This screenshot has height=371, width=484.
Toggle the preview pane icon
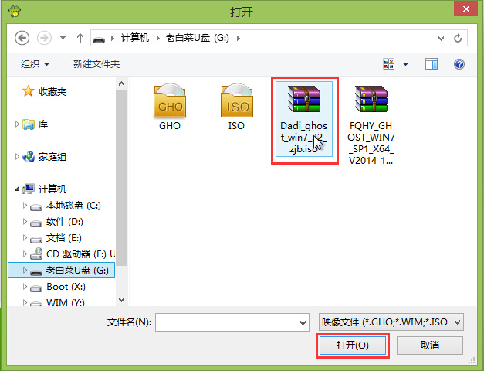[432, 64]
